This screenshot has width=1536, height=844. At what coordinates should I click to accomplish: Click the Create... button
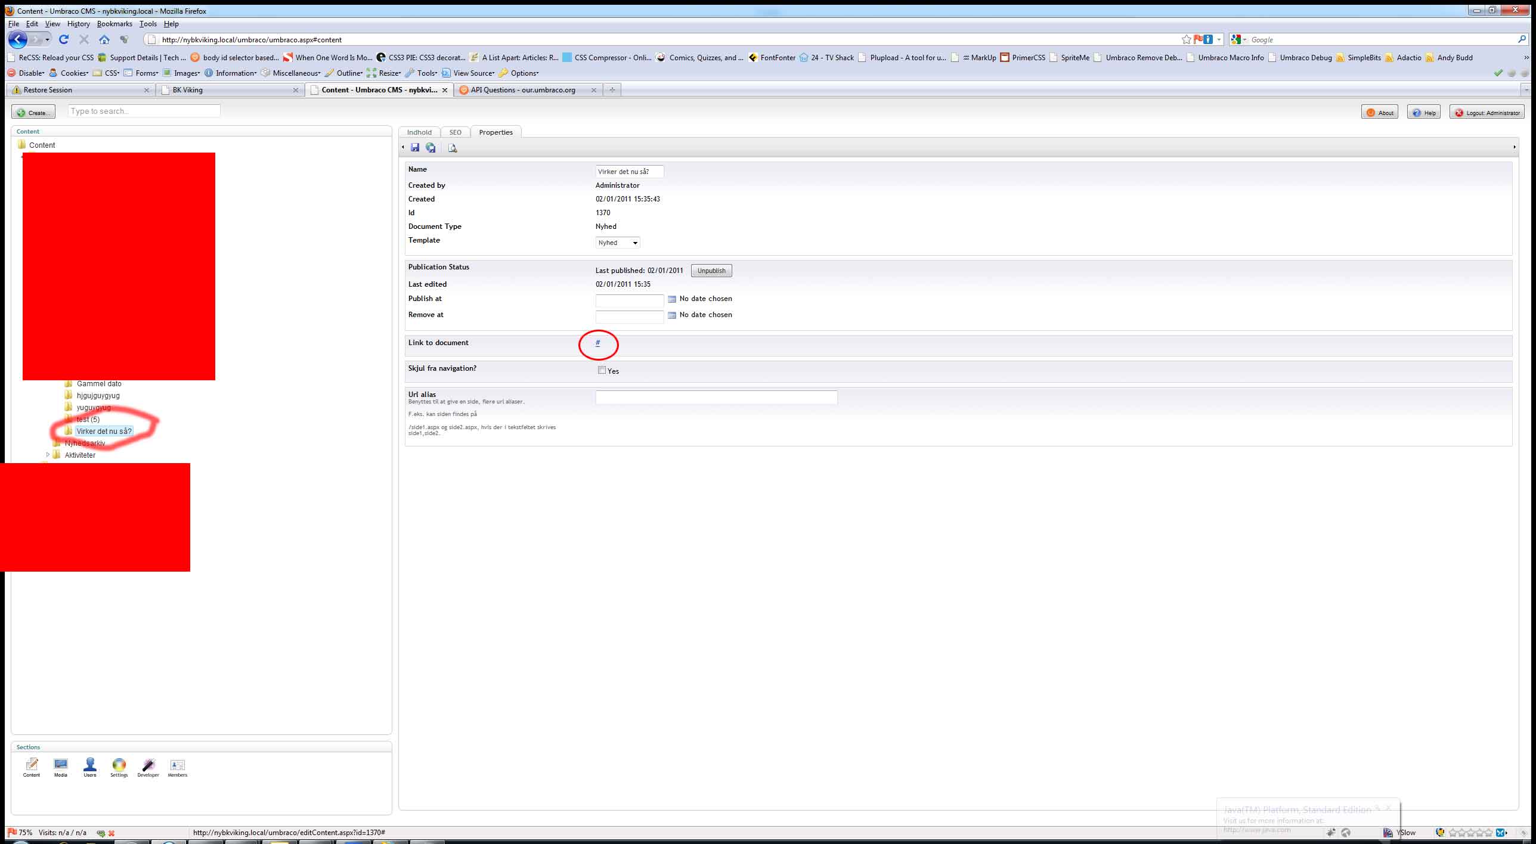point(33,112)
